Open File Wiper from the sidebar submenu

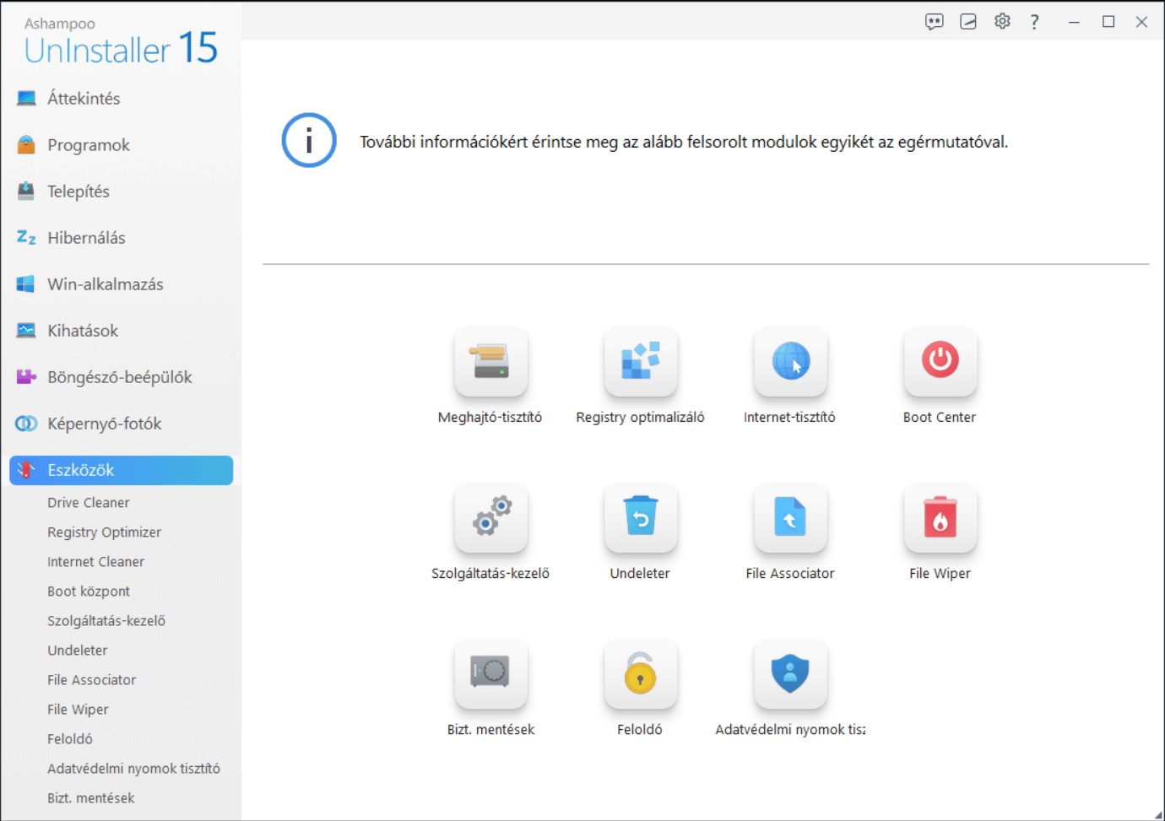tap(78, 710)
